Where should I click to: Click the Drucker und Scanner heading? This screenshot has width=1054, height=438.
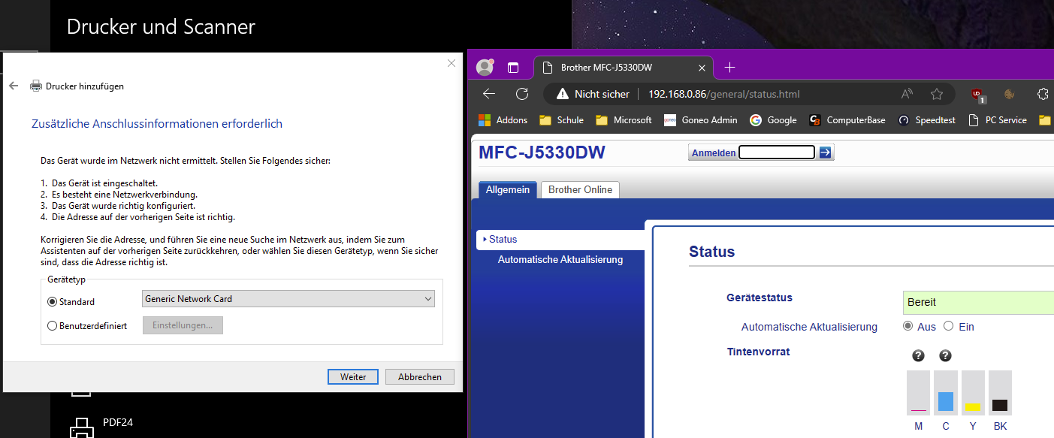pos(161,27)
